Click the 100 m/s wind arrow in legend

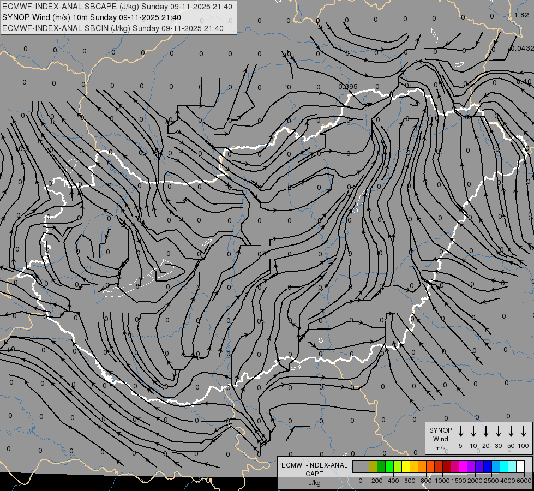coord(524,432)
